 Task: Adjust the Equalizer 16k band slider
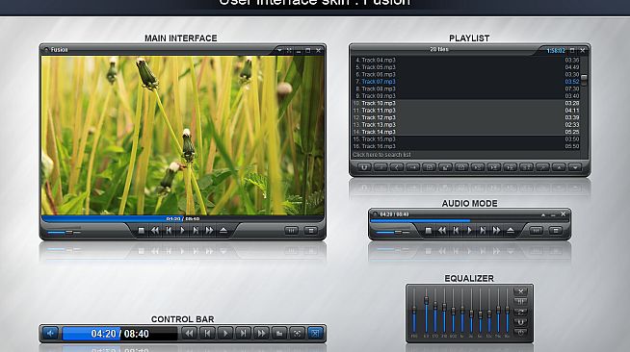(x=508, y=311)
